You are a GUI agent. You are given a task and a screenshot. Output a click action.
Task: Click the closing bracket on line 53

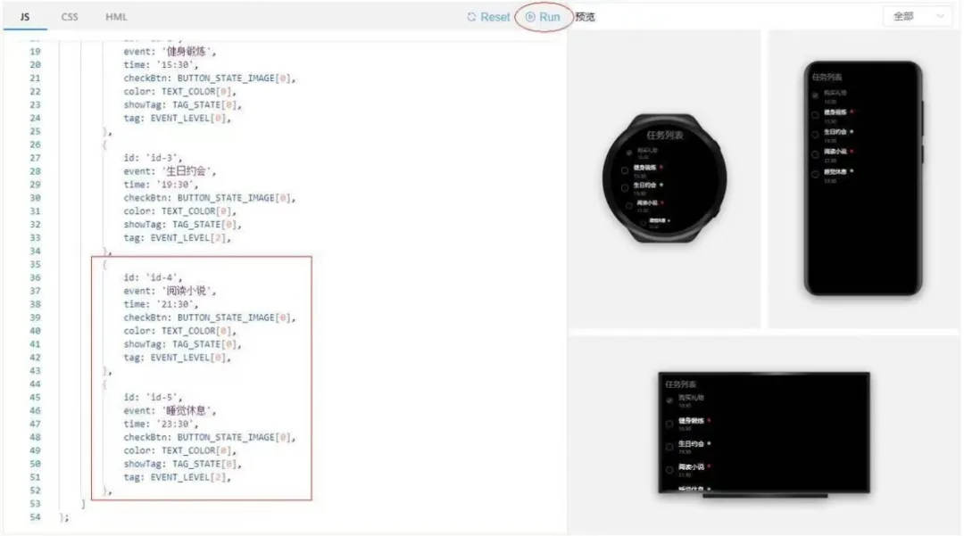click(83, 504)
